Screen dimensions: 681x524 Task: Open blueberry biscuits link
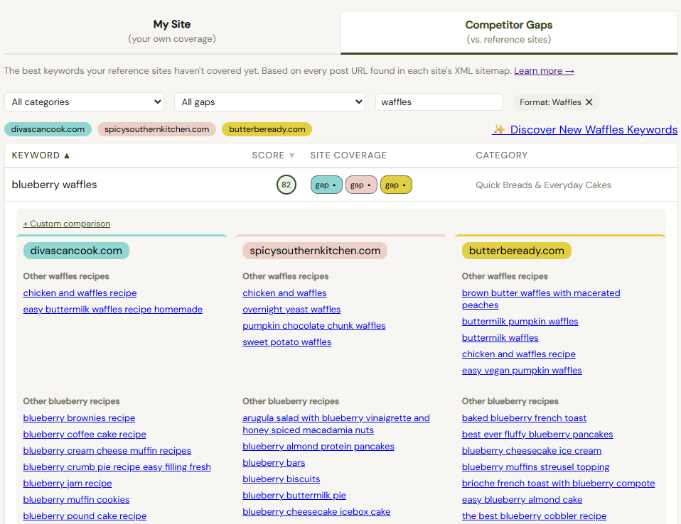point(281,479)
